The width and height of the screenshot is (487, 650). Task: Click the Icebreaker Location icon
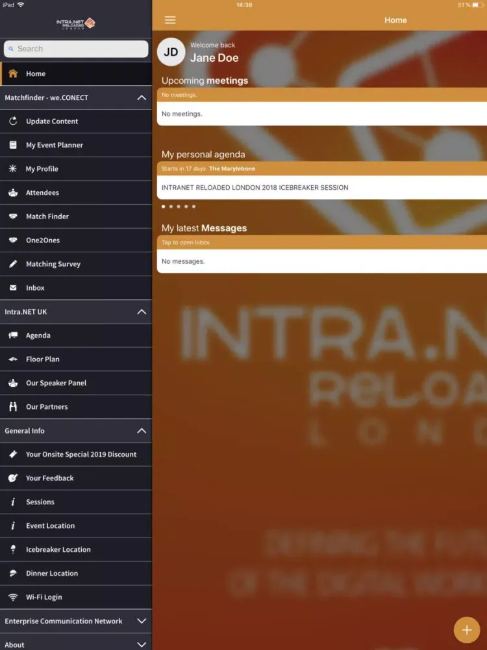coord(13,549)
